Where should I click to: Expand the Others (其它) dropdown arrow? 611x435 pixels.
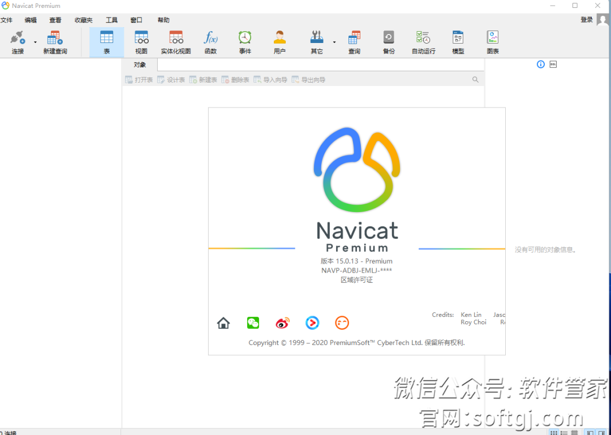click(334, 42)
